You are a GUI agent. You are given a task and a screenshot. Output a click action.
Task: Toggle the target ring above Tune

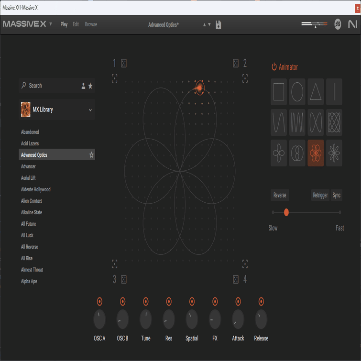tap(146, 301)
